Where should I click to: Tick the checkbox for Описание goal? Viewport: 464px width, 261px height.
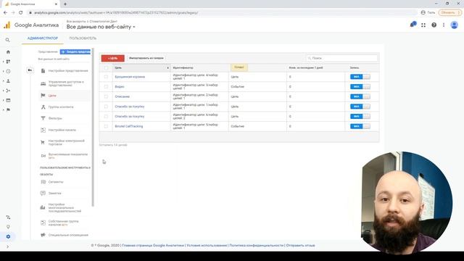[106, 96]
